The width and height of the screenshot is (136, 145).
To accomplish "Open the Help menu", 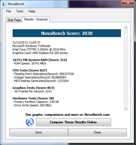I will [32, 11].
